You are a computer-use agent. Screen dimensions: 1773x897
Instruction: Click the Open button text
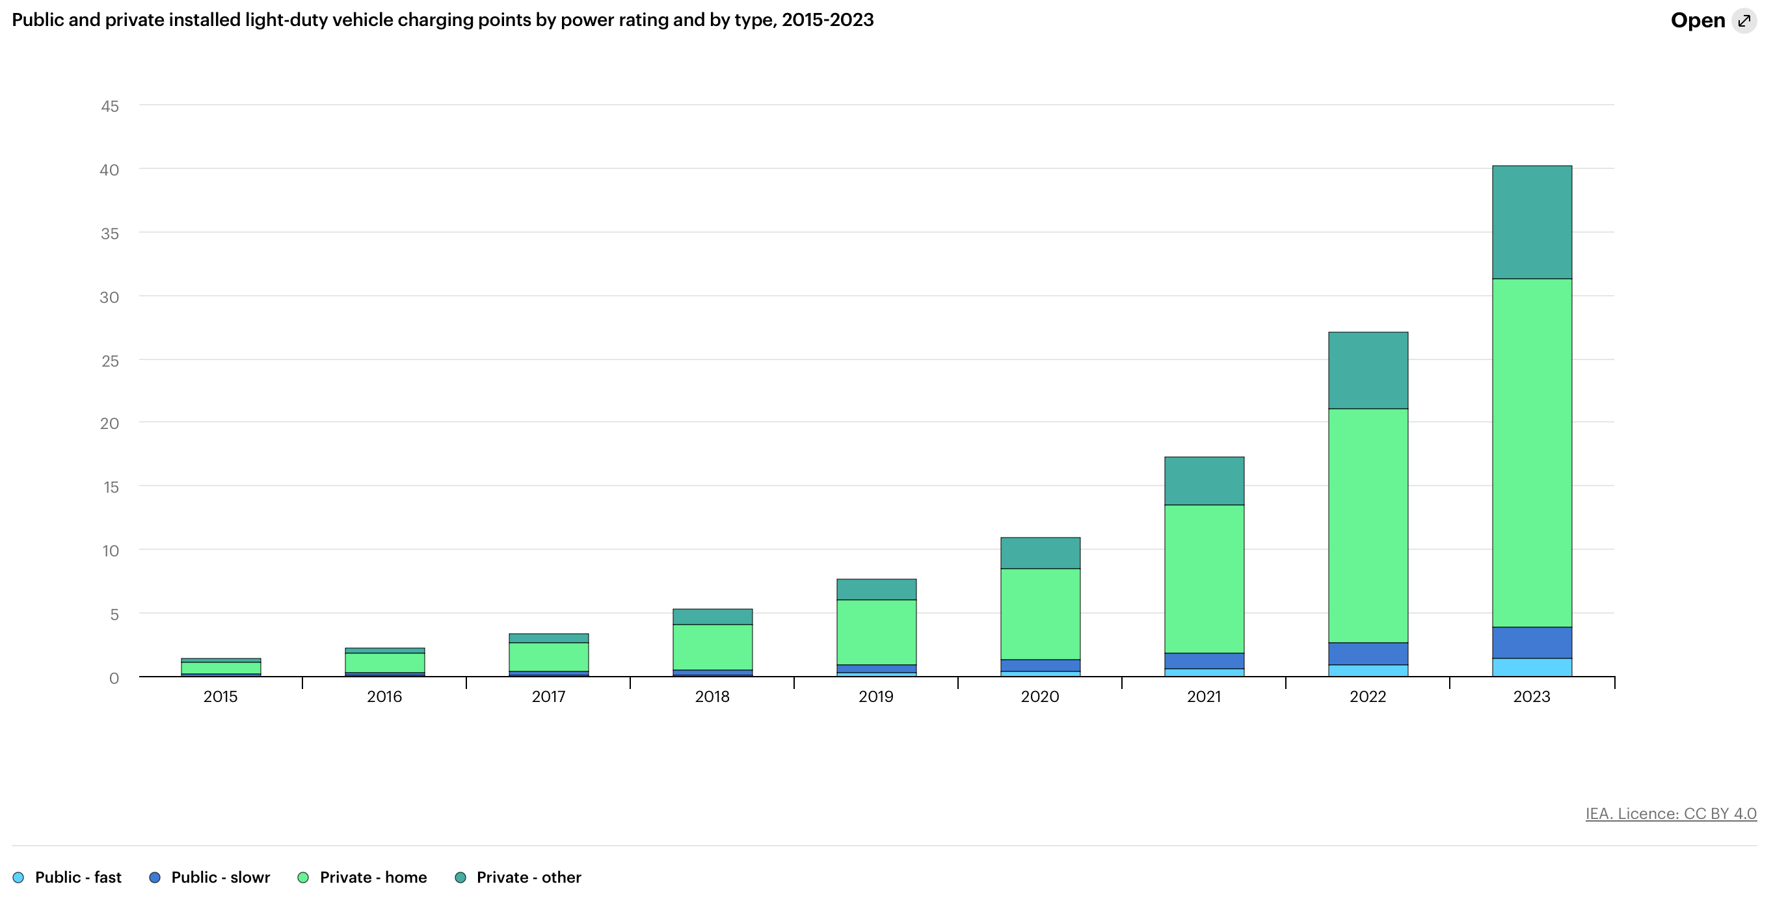click(1698, 21)
